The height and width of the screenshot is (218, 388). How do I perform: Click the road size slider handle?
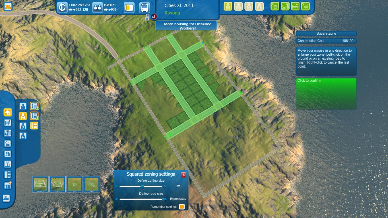coord(163,199)
